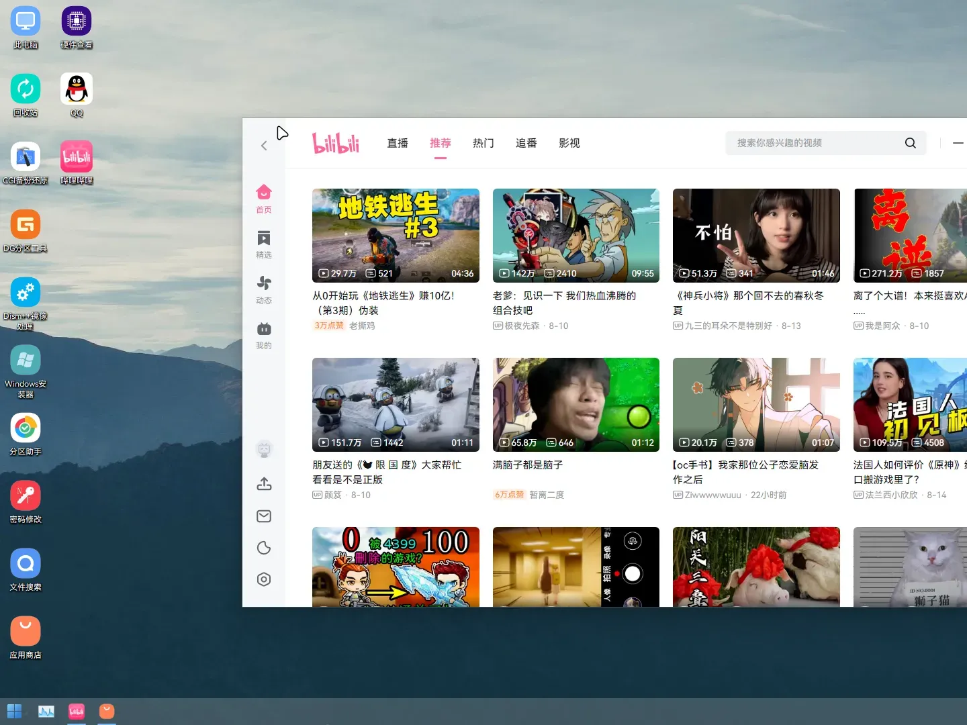Toggle dark mode with the moon icon
This screenshot has width=967, height=725.
263,548
